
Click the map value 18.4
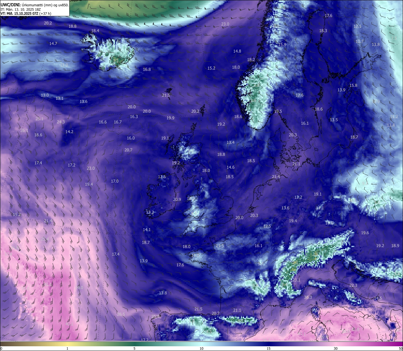tap(95, 31)
